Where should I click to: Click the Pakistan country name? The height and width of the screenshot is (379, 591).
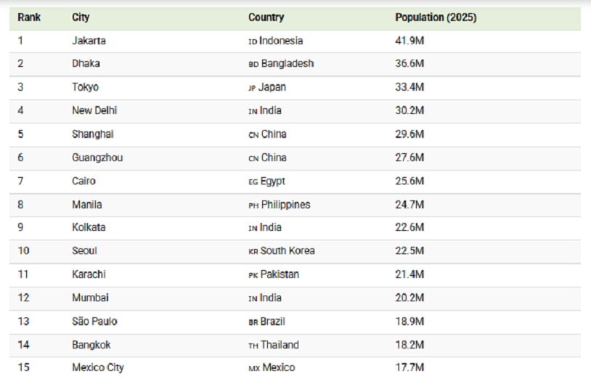point(280,274)
